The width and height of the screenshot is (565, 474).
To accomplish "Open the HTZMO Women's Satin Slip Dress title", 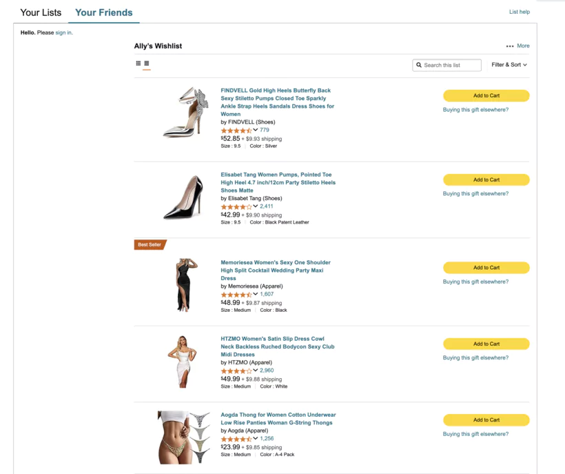I will tap(278, 346).
